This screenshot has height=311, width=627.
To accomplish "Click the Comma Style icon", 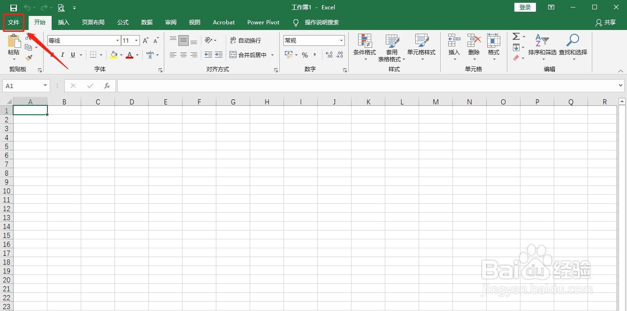I will (315, 55).
